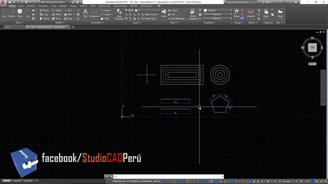Open the Manage ribbon tab

coord(63,6)
